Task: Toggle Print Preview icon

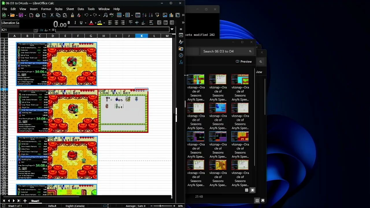Action: [44, 15]
